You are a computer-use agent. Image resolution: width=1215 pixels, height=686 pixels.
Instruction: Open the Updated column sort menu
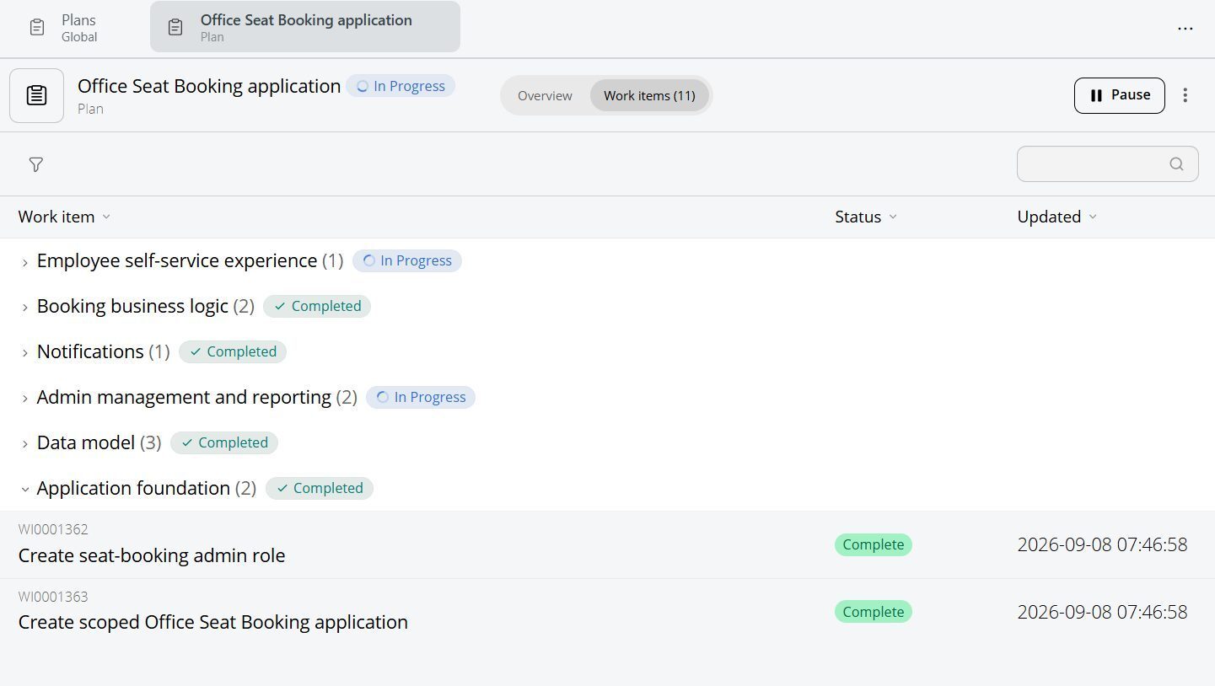(x=1093, y=217)
